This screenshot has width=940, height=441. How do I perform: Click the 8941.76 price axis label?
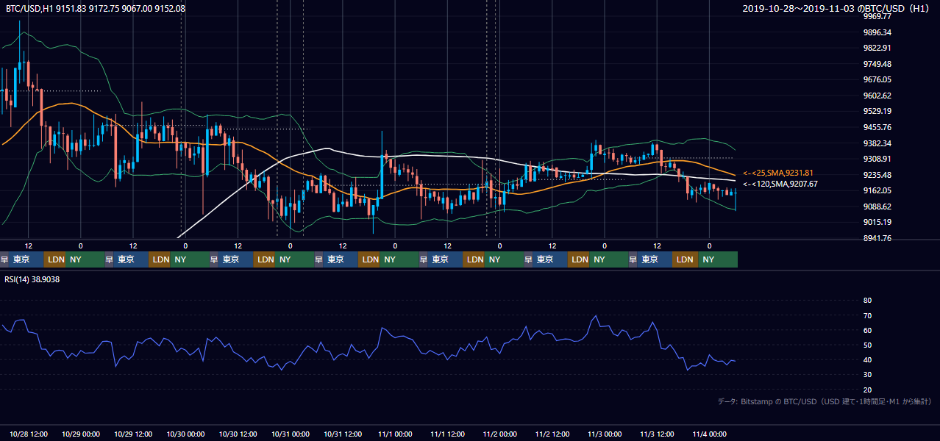point(877,238)
